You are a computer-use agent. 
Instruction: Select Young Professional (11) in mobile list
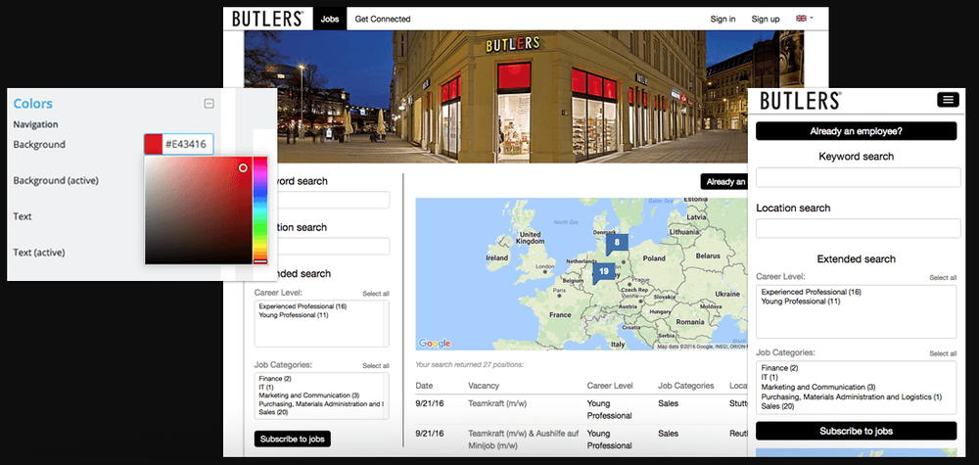[801, 302]
